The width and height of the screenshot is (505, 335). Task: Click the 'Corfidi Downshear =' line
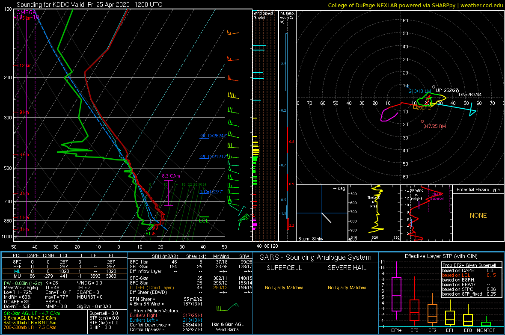[166, 325]
